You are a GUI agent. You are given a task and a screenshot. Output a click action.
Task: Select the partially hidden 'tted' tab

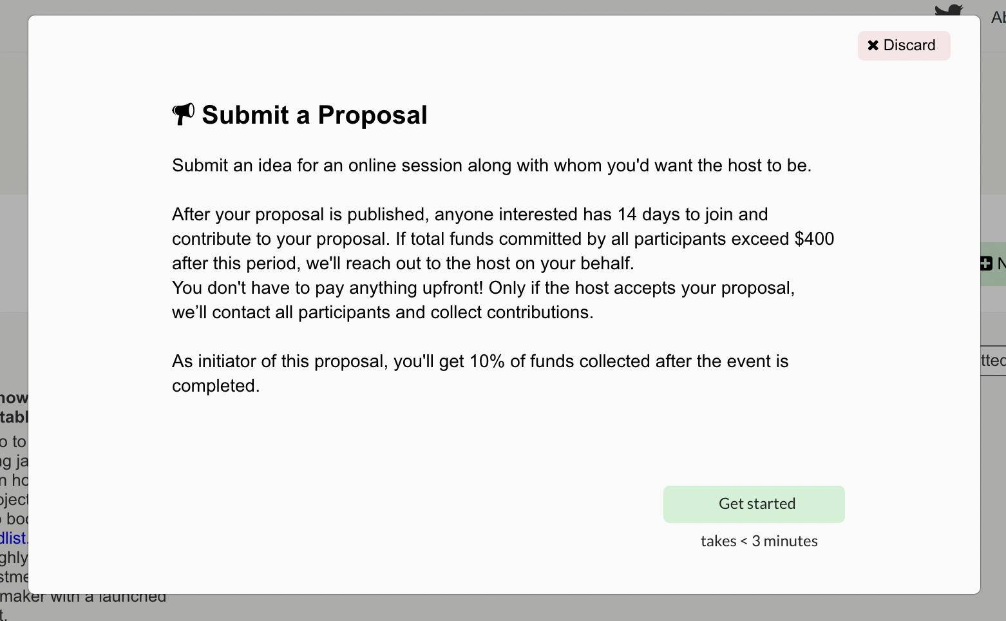(x=992, y=361)
